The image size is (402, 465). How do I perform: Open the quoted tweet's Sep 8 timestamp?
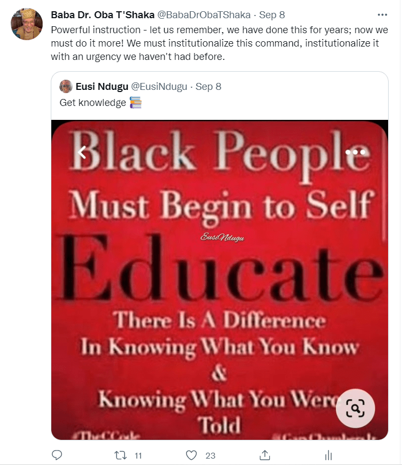click(208, 87)
